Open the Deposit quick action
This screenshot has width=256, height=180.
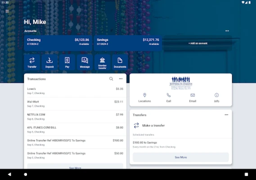point(49,63)
